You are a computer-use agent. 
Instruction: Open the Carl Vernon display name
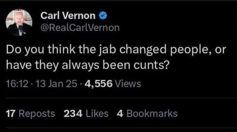[x=68, y=16]
